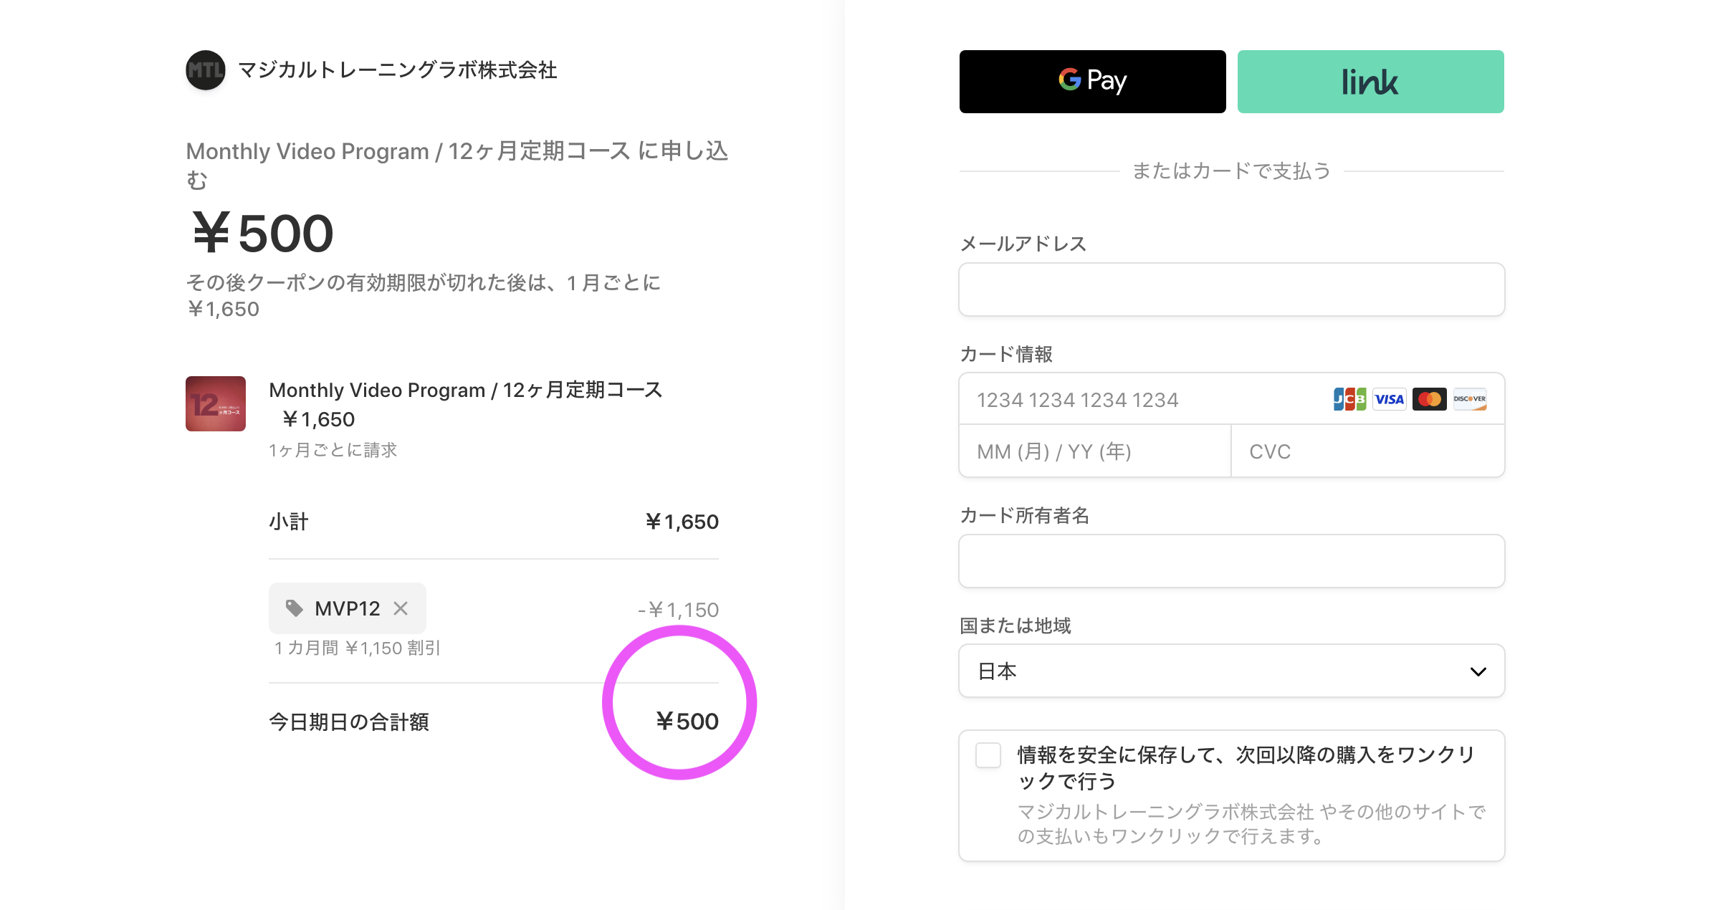The width and height of the screenshot is (1730, 910).
Task: Click the MTL company logo icon
Action: (206, 70)
